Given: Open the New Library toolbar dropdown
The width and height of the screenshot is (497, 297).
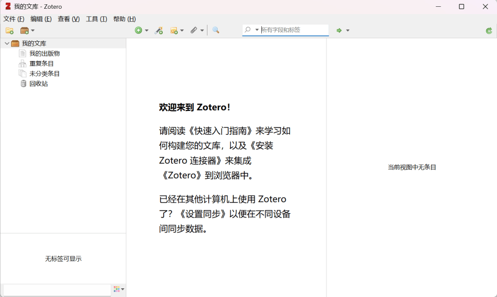Looking at the screenshot, I should pyautogui.click(x=27, y=31).
